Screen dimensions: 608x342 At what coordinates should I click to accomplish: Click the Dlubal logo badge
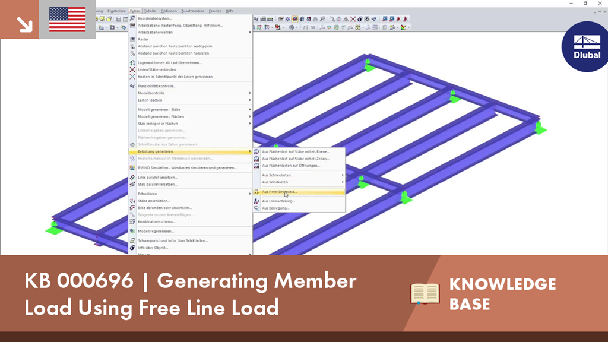click(585, 46)
